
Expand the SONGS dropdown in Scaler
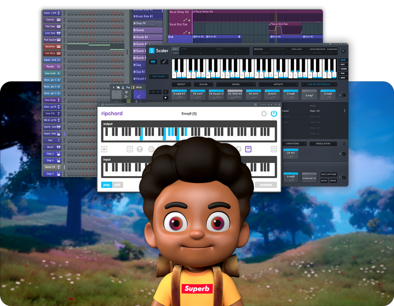pyautogui.click(x=236, y=84)
